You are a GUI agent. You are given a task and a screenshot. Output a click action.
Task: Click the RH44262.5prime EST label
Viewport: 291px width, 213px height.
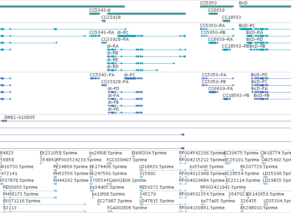(x=71, y=180)
